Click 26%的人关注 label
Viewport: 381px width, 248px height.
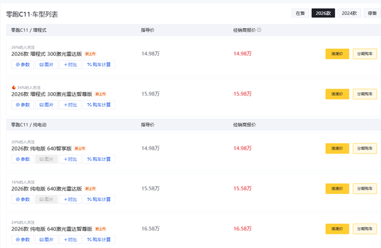[x=23, y=48]
